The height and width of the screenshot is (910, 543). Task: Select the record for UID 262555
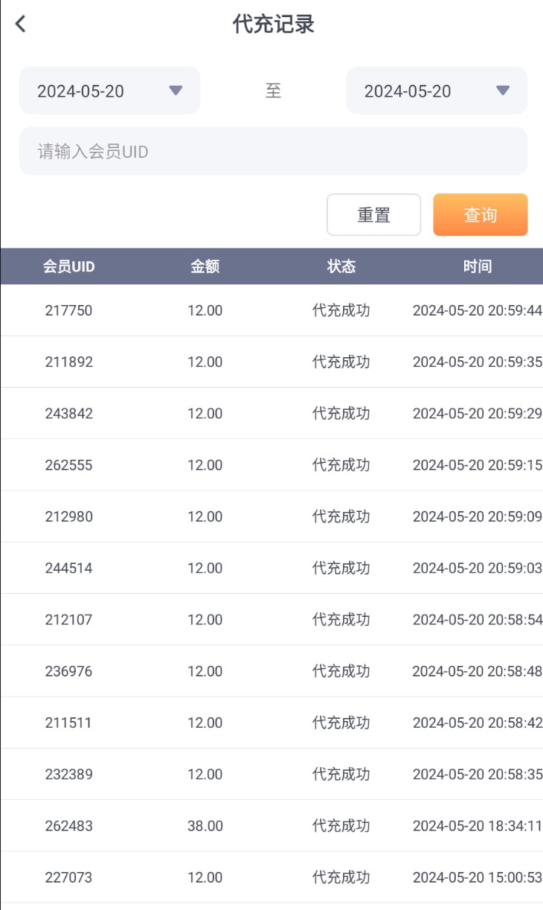(x=68, y=465)
